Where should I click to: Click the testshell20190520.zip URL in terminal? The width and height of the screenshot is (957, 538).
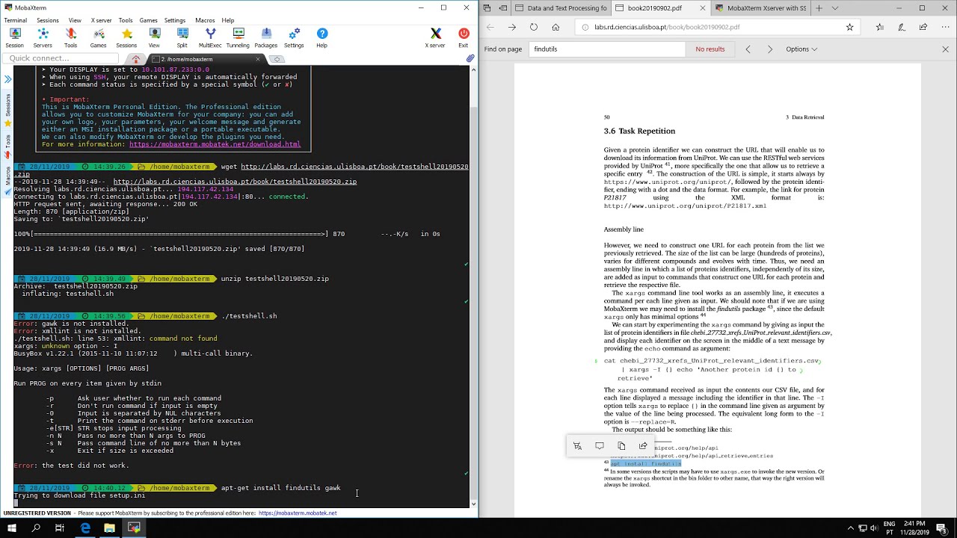235,182
